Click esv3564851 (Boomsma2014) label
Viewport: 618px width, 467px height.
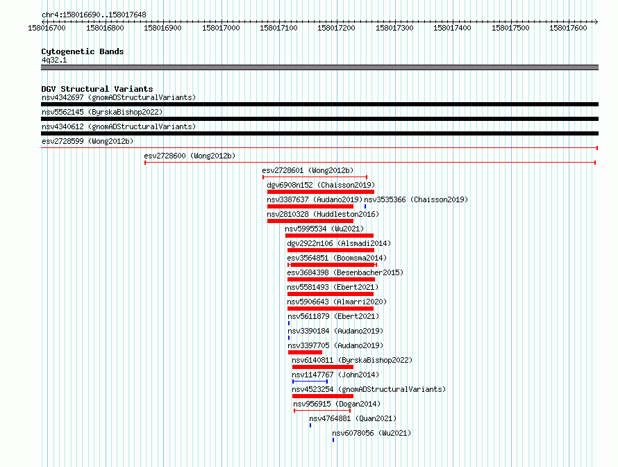tap(337, 258)
